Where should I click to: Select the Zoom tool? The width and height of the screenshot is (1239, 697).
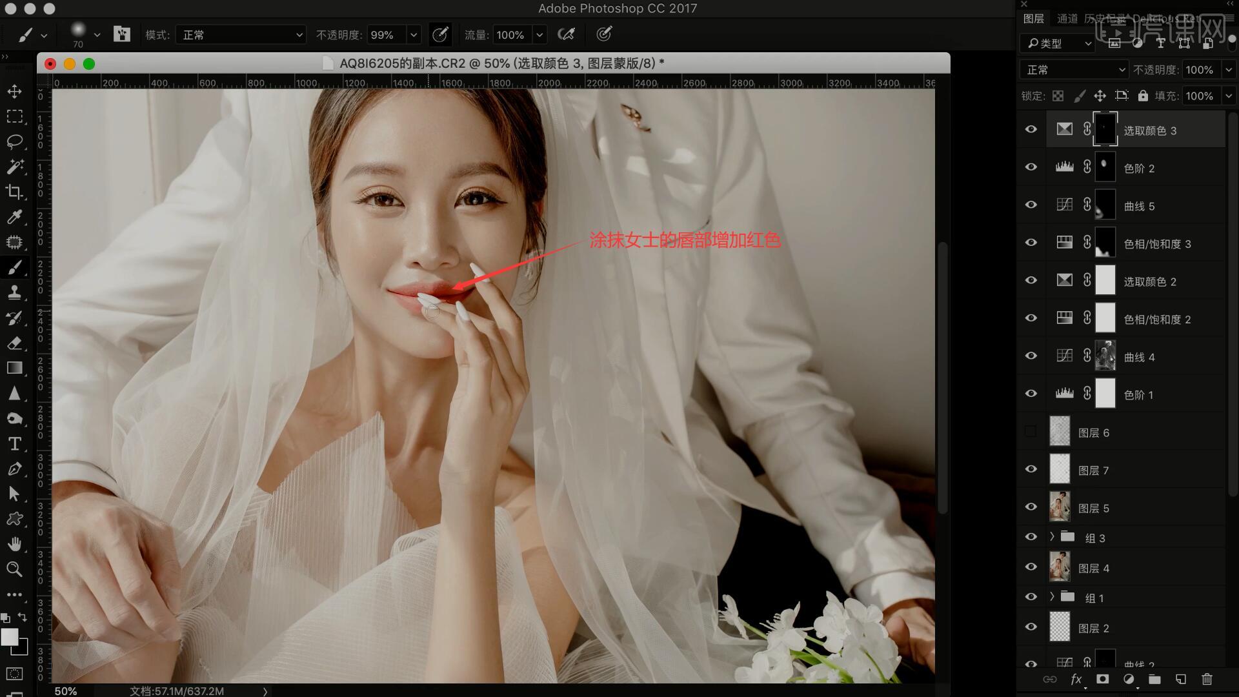[14, 569]
